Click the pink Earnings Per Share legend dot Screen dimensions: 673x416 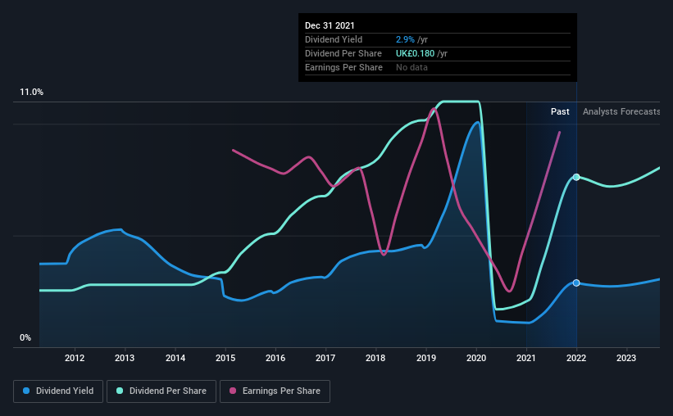pos(233,391)
